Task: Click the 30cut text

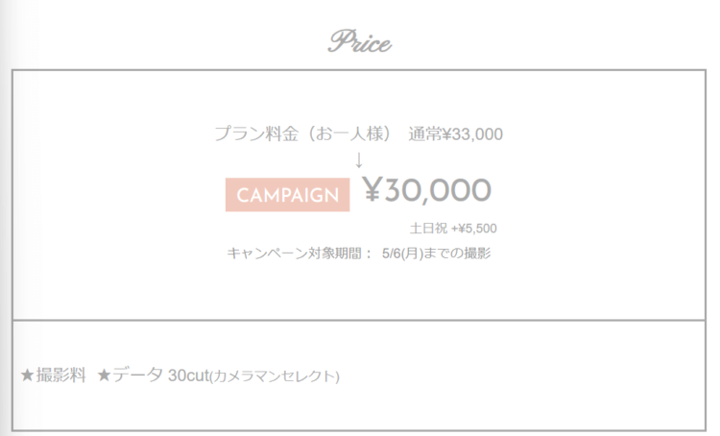Action: click(x=189, y=375)
